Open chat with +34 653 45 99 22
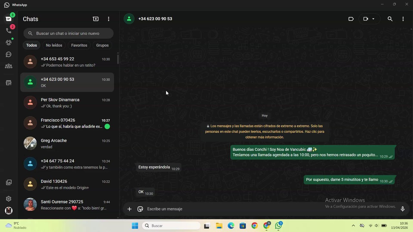The image size is (413, 232). [67, 62]
